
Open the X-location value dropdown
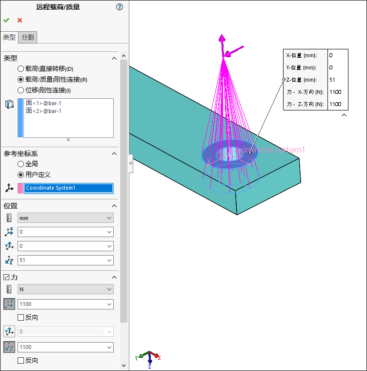(x=109, y=232)
